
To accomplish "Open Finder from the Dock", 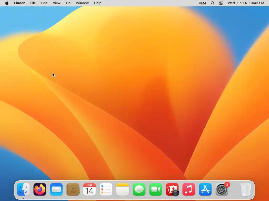I will click(x=23, y=189).
